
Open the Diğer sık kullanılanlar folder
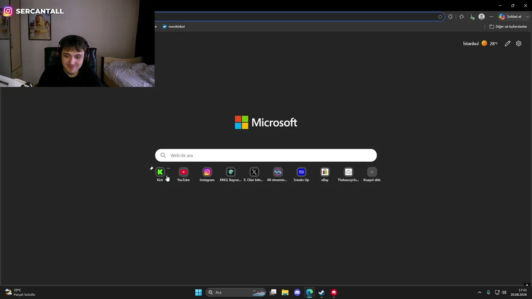tap(508, 27)
